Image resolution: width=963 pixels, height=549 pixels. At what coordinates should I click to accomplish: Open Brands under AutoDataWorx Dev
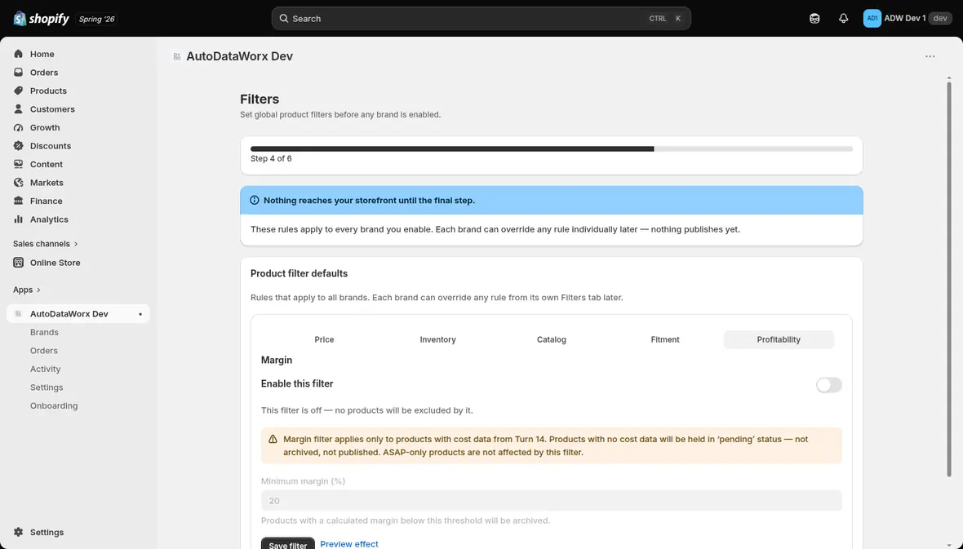point(44,332)
